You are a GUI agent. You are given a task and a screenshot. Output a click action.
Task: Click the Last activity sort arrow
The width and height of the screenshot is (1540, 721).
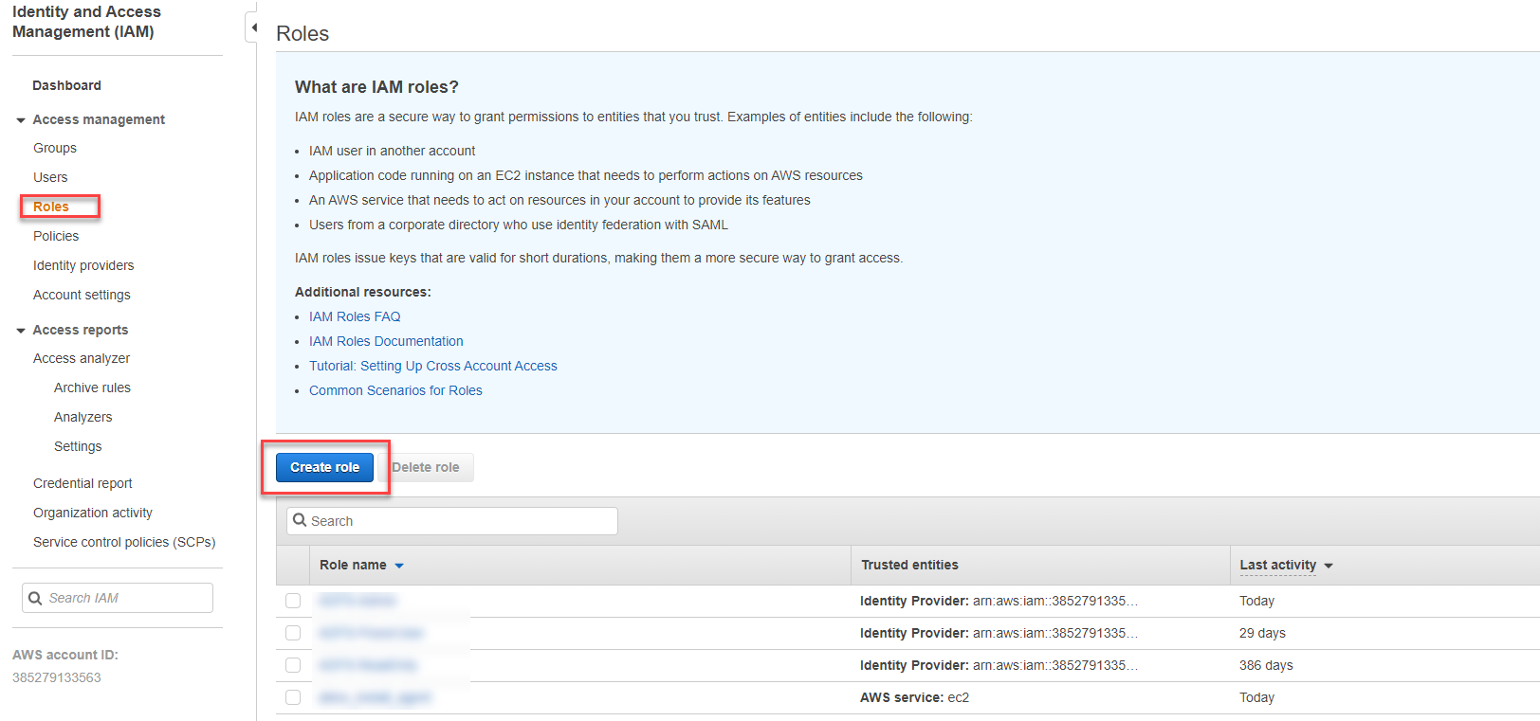(x=1329, y=566)
